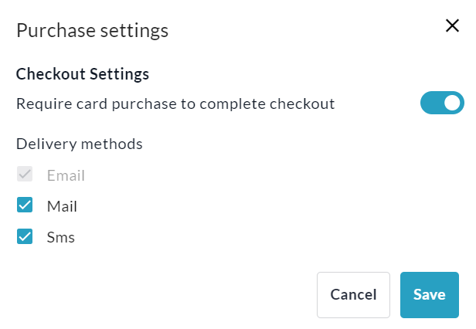Save the purchase settings
The image size is (476, 329).
click(429, 294)
